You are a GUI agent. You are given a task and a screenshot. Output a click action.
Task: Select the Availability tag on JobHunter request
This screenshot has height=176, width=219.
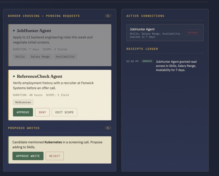point(65,57)
